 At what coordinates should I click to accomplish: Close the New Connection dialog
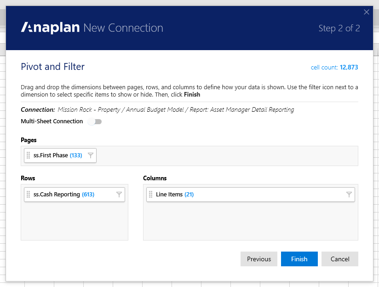367,12
